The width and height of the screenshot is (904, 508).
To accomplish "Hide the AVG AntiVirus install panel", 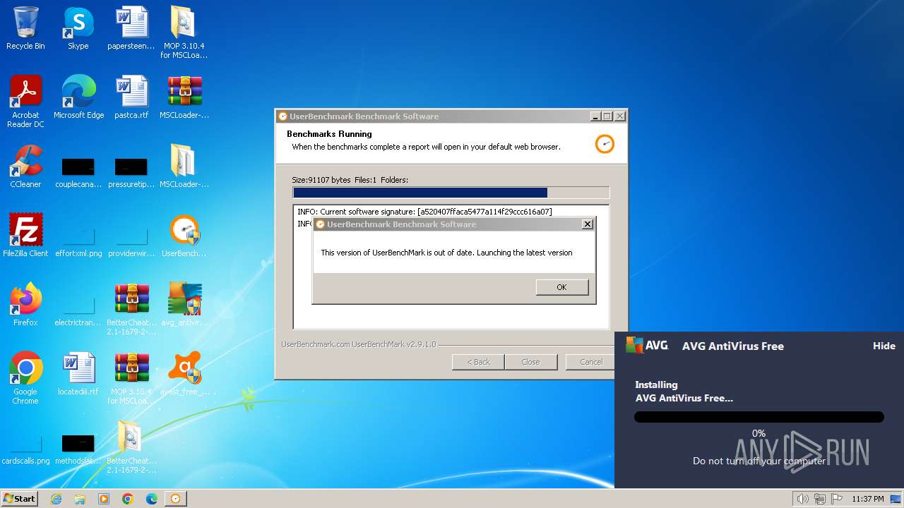I will point(884,346).
